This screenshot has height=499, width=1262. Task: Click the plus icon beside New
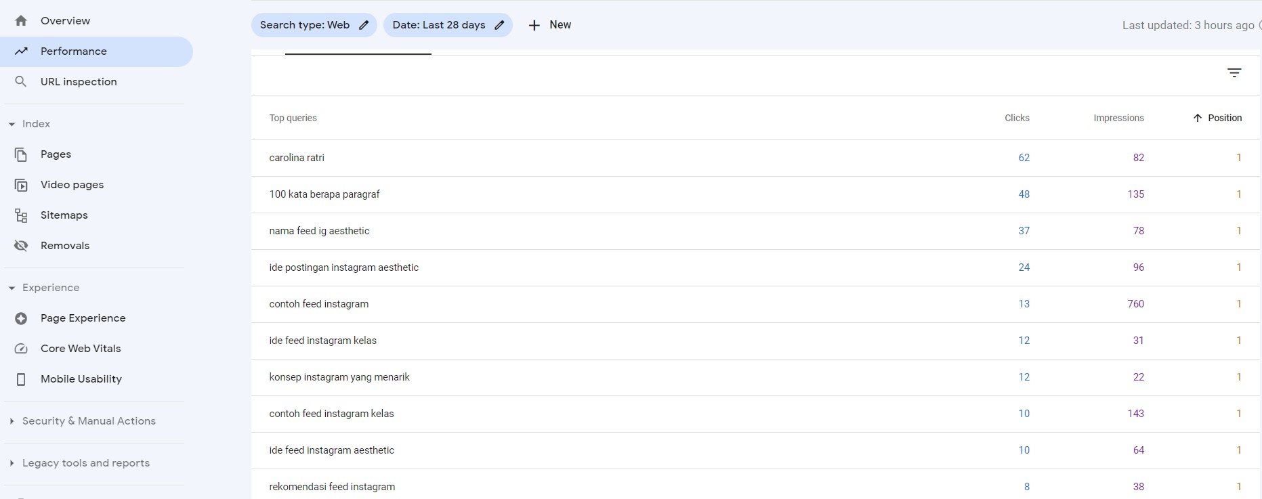tap(534, 25)
